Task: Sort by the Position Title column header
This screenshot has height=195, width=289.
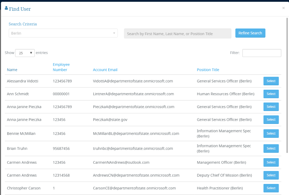Action: pyautogui.click(x=208, y=70)
